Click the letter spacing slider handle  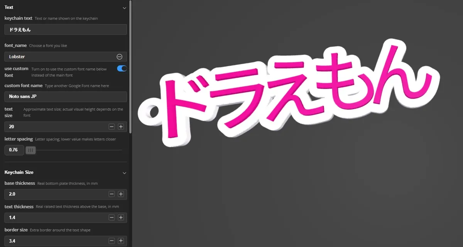(30, 150)
